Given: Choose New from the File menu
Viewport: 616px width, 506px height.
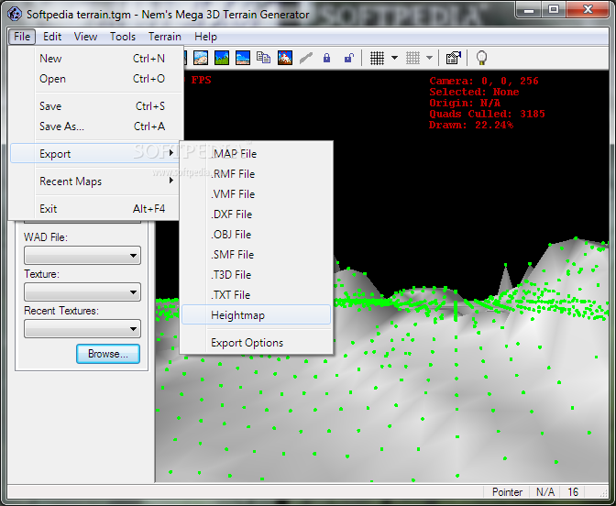Looking at the screenshot, I should pyautogui.click(x=94, y=59).
